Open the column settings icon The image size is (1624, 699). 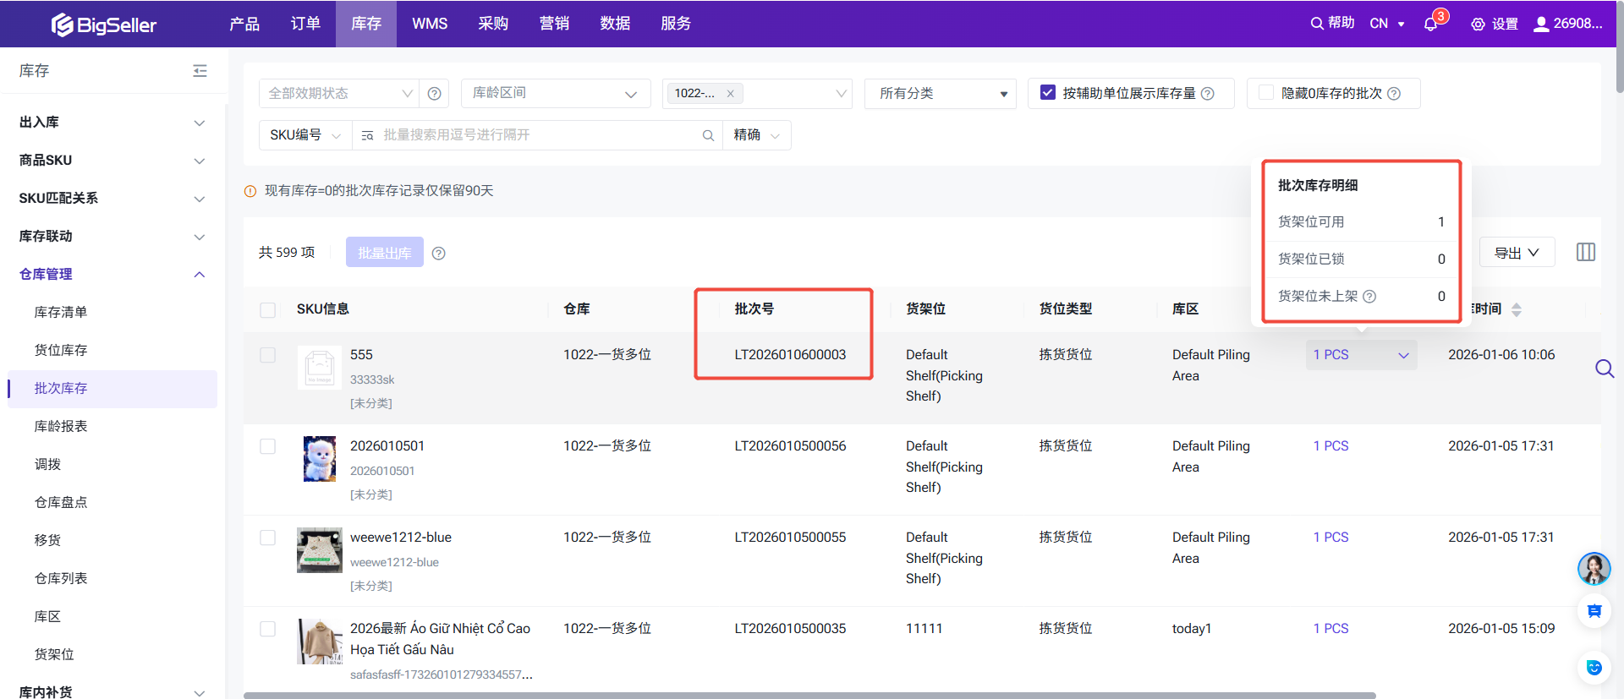1586,252
